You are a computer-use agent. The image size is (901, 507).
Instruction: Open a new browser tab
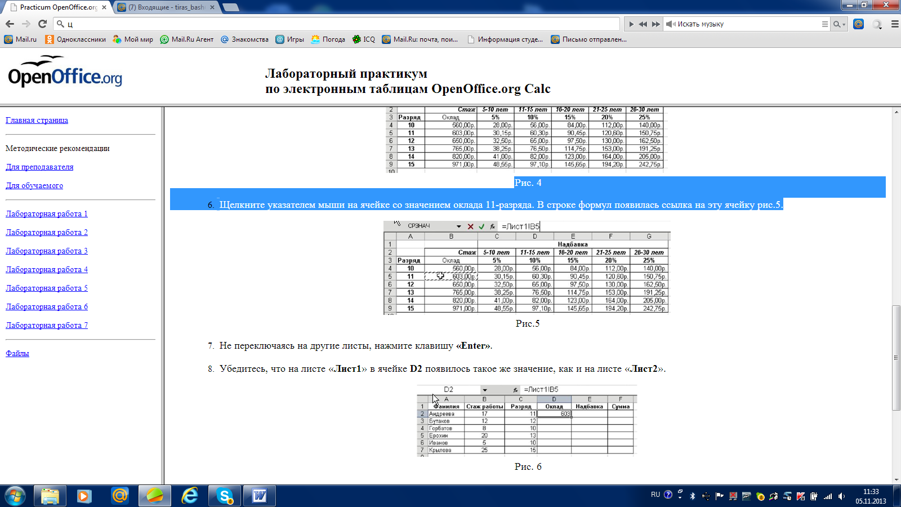tap(231, 7)
